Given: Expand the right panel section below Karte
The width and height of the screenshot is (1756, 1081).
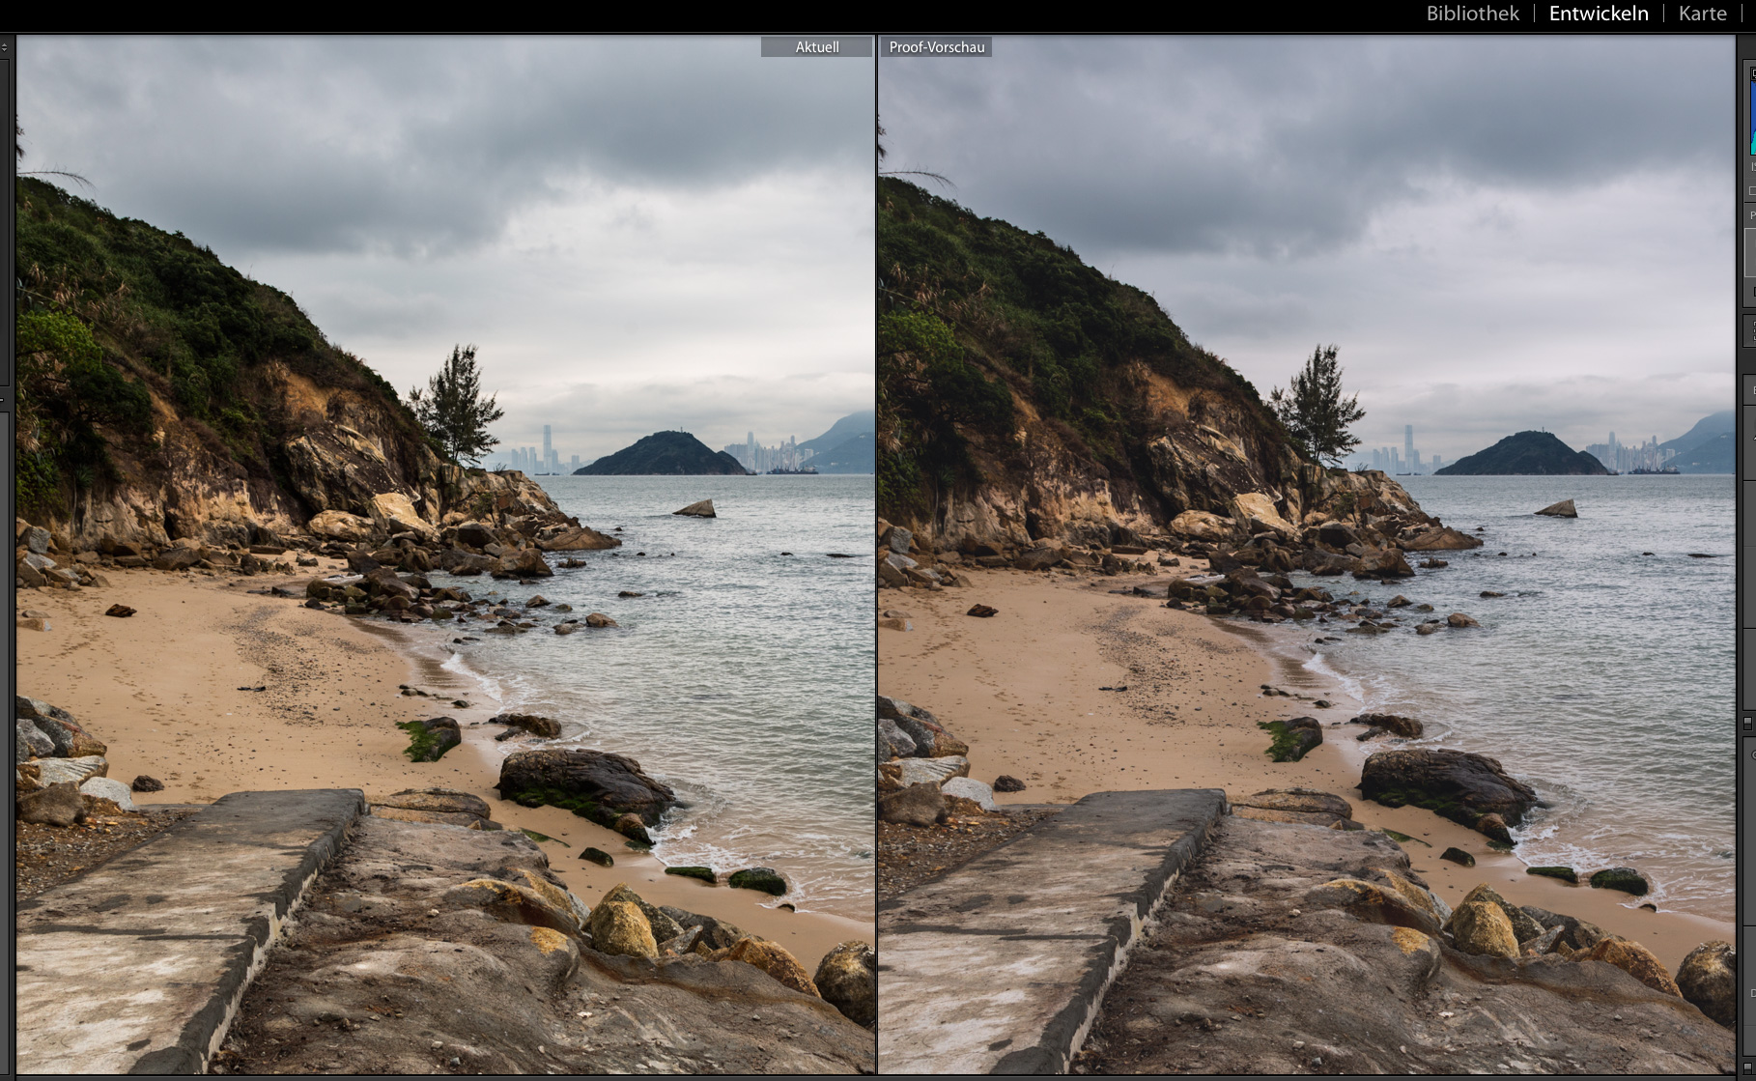Looking at the screenshot, I should [1750, 48].
